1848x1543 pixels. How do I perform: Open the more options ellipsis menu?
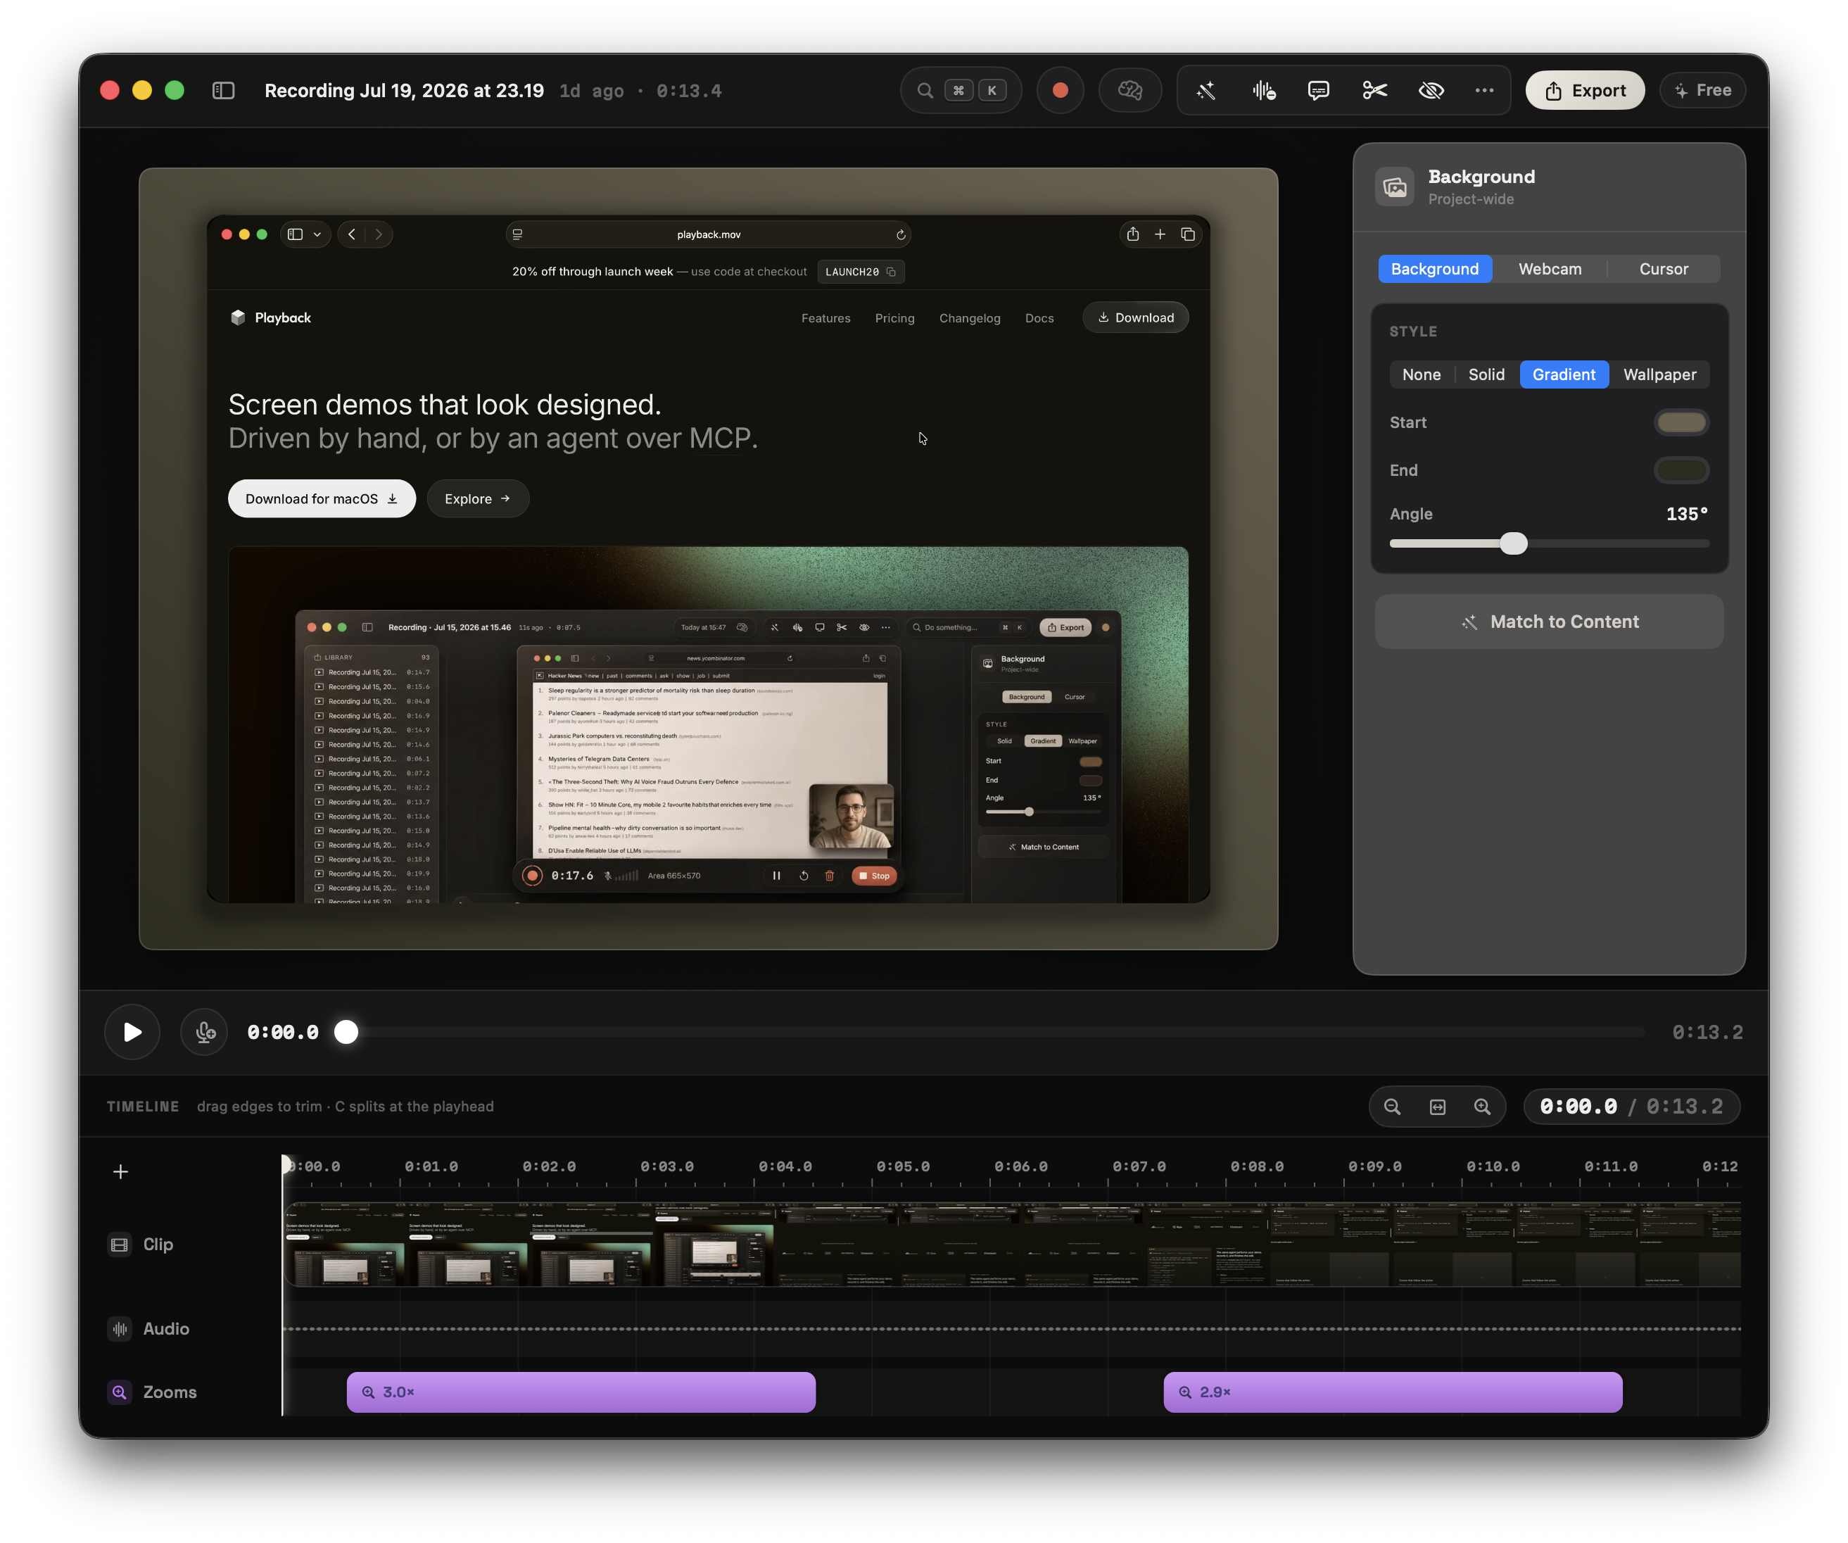pyautogui.click(x=1485, y=91)
